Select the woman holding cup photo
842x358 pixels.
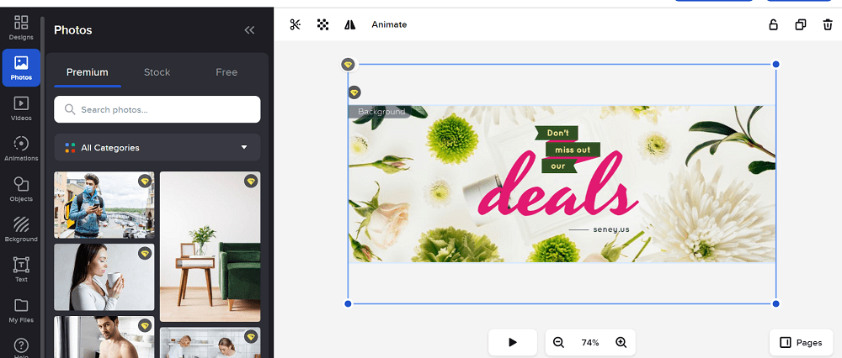coord(104,277)
